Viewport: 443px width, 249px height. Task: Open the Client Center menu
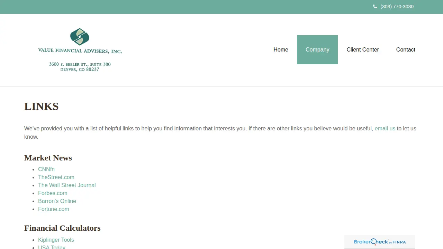[x=363, y=50]
